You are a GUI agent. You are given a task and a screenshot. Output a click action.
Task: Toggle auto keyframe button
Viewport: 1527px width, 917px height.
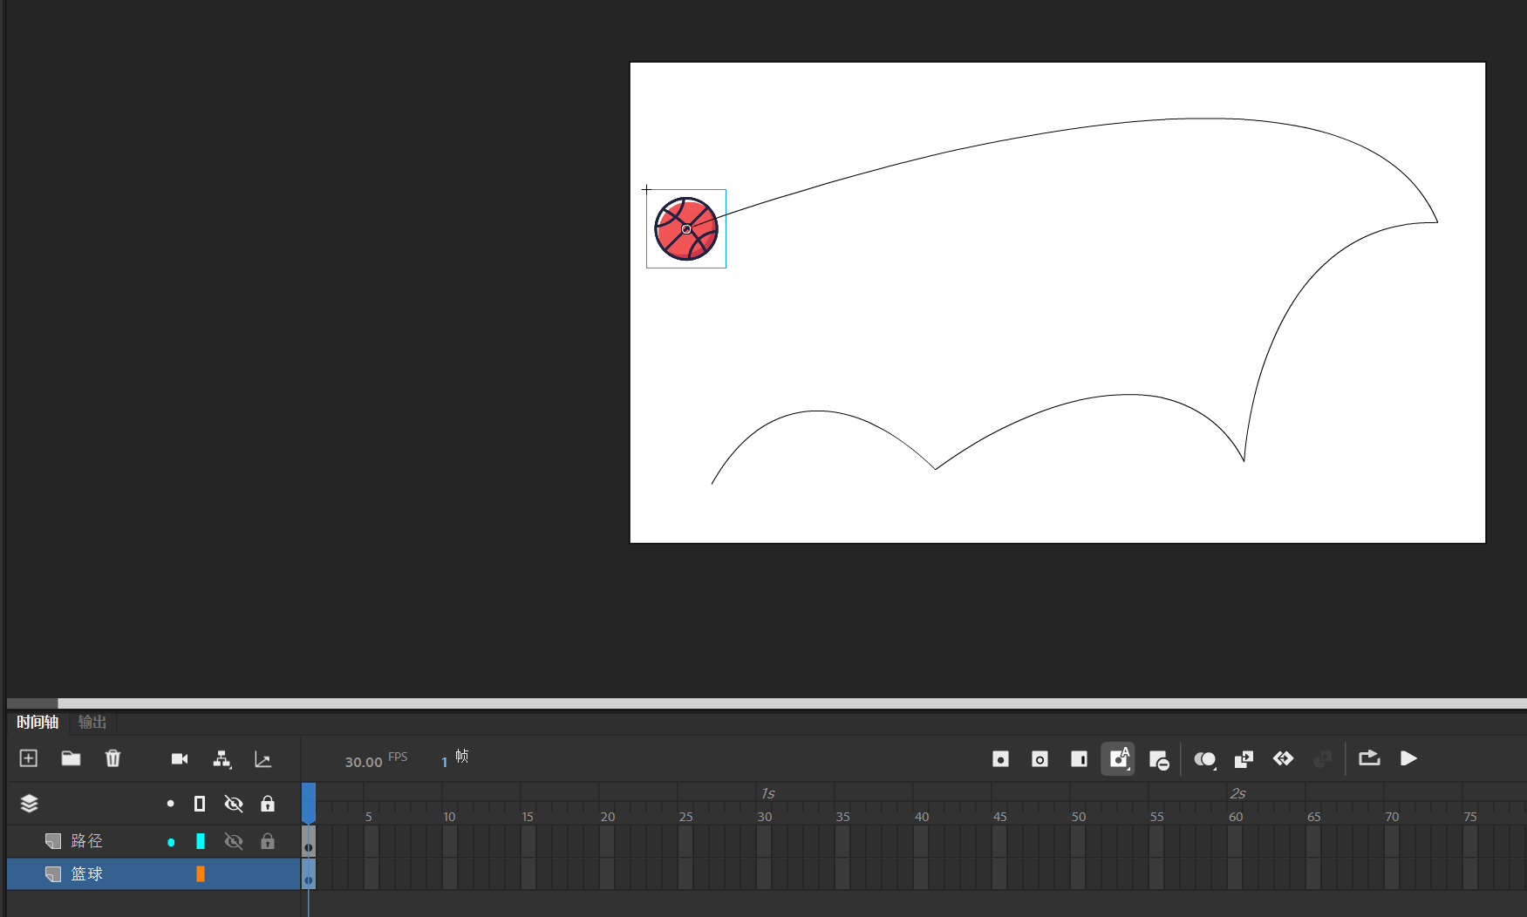click(x=1118, y=759)
